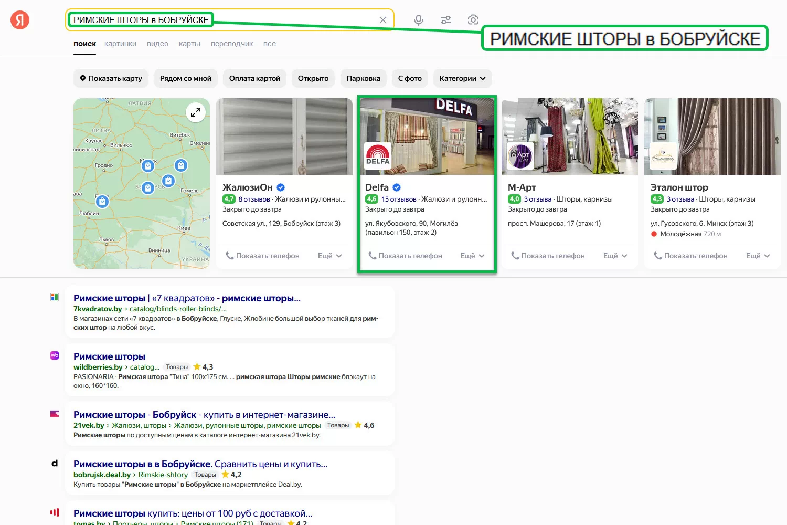Open ЖалюзиОн 8 отзывов reviews link

(x=254, y=199)
